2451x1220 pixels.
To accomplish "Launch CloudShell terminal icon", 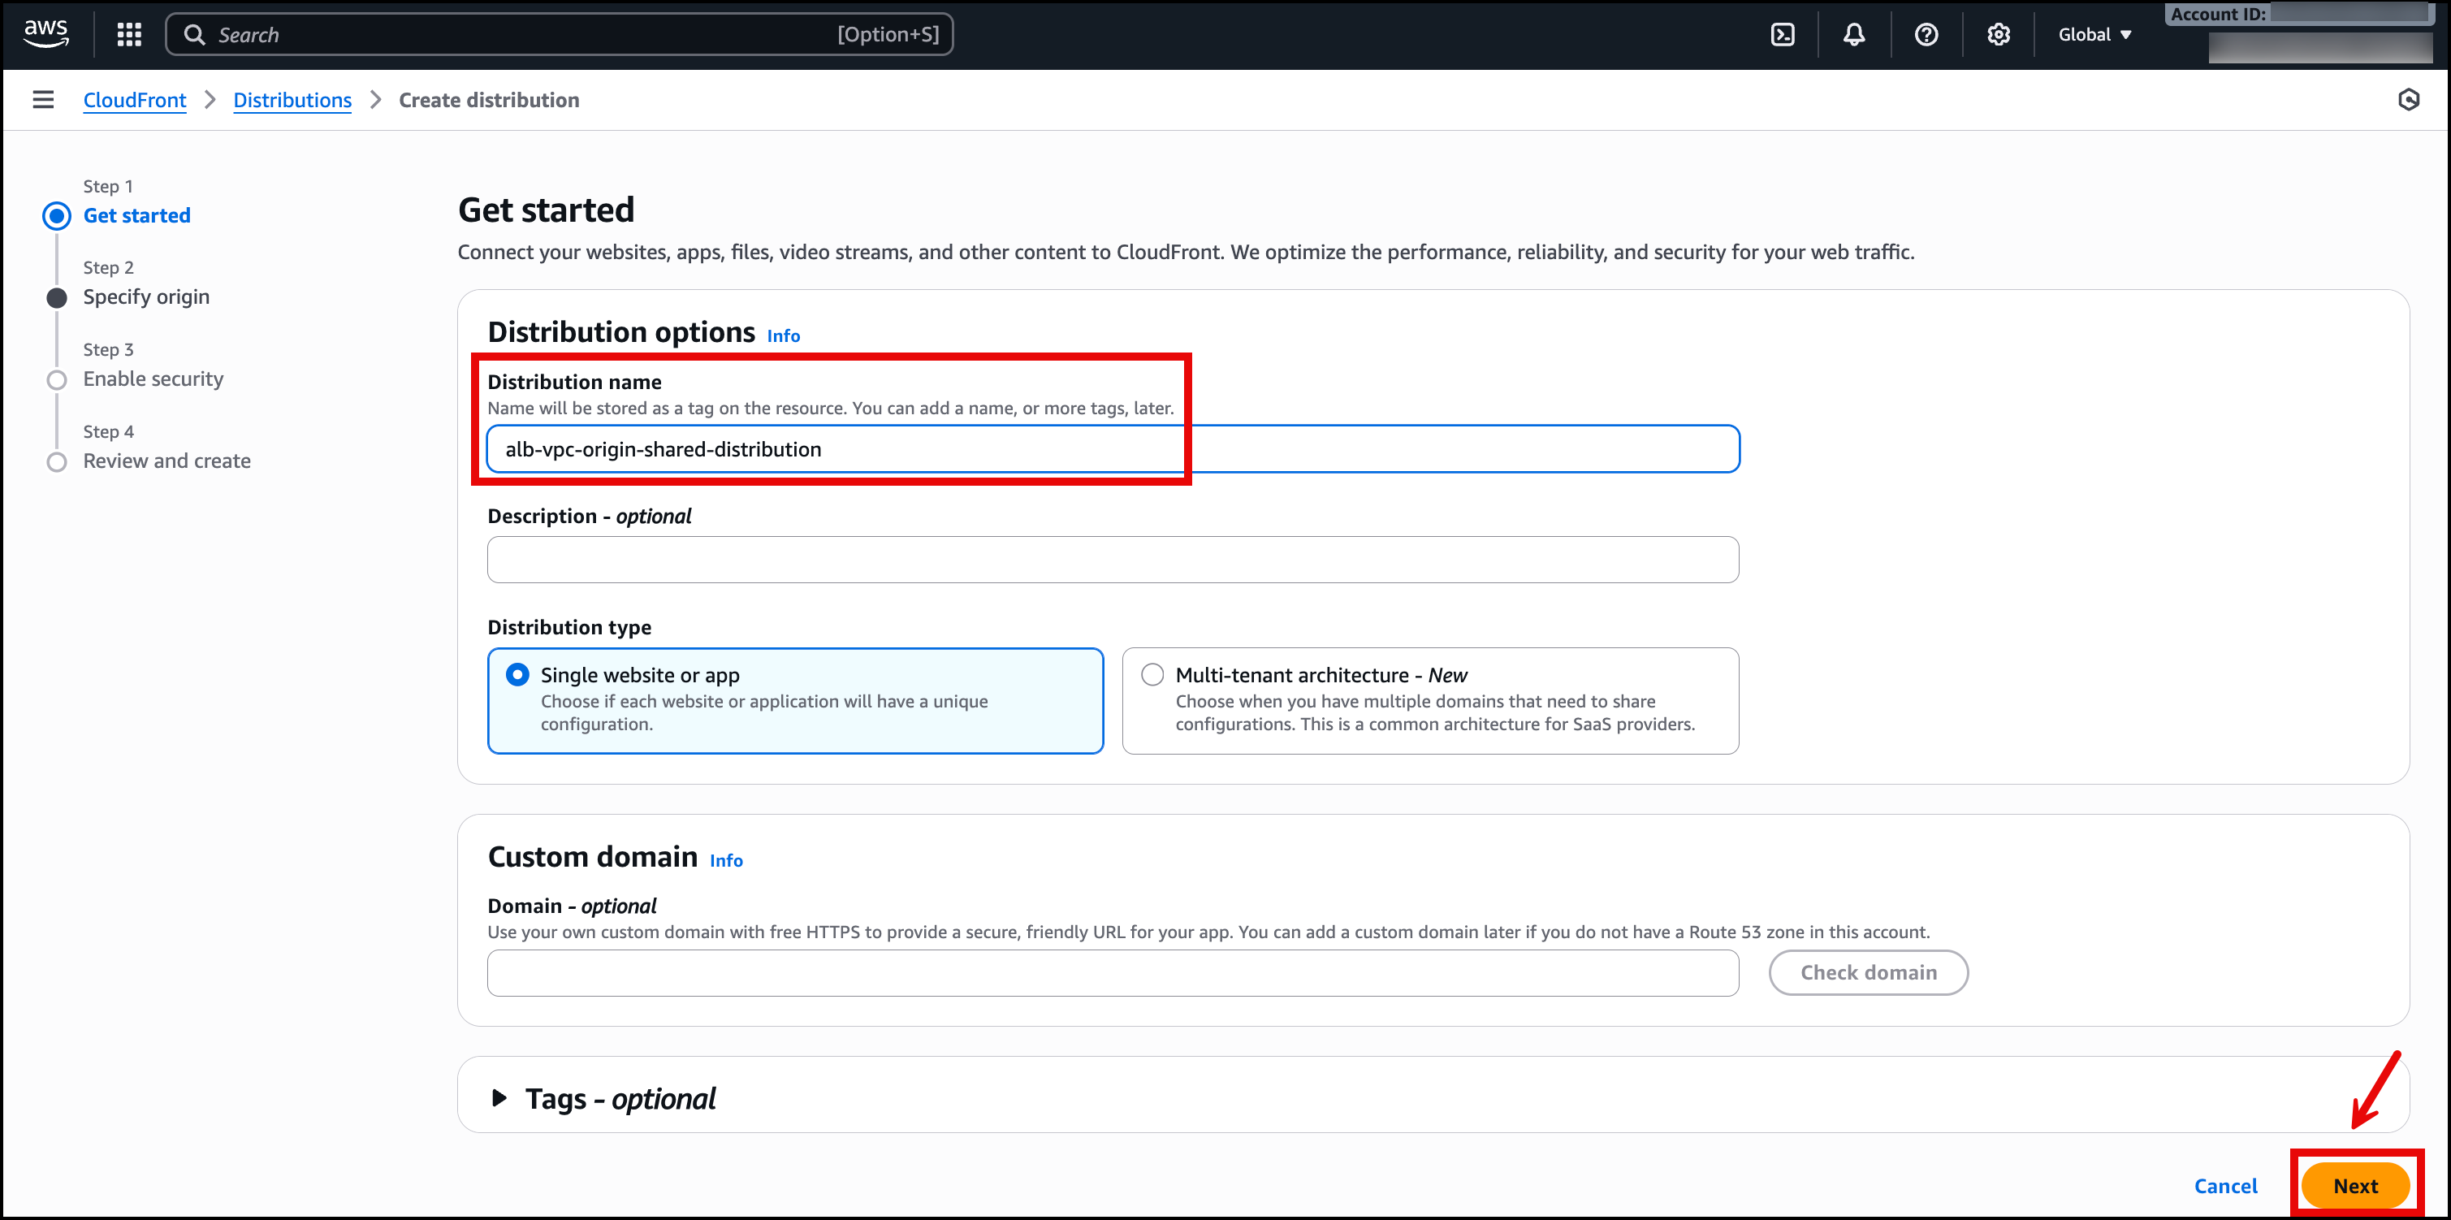I will point(1782,34).
